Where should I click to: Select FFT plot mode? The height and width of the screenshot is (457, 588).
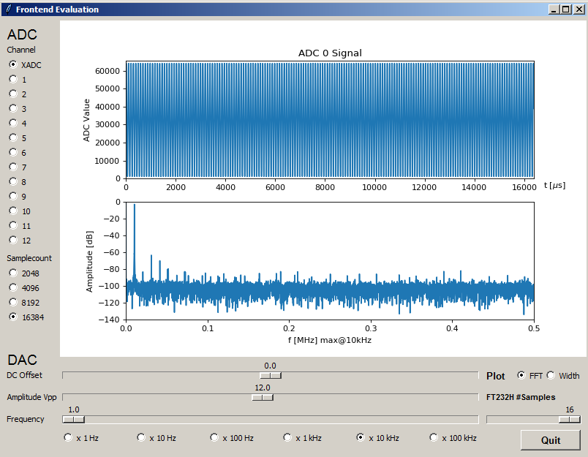pyautogui.click(x=521, y=375)
